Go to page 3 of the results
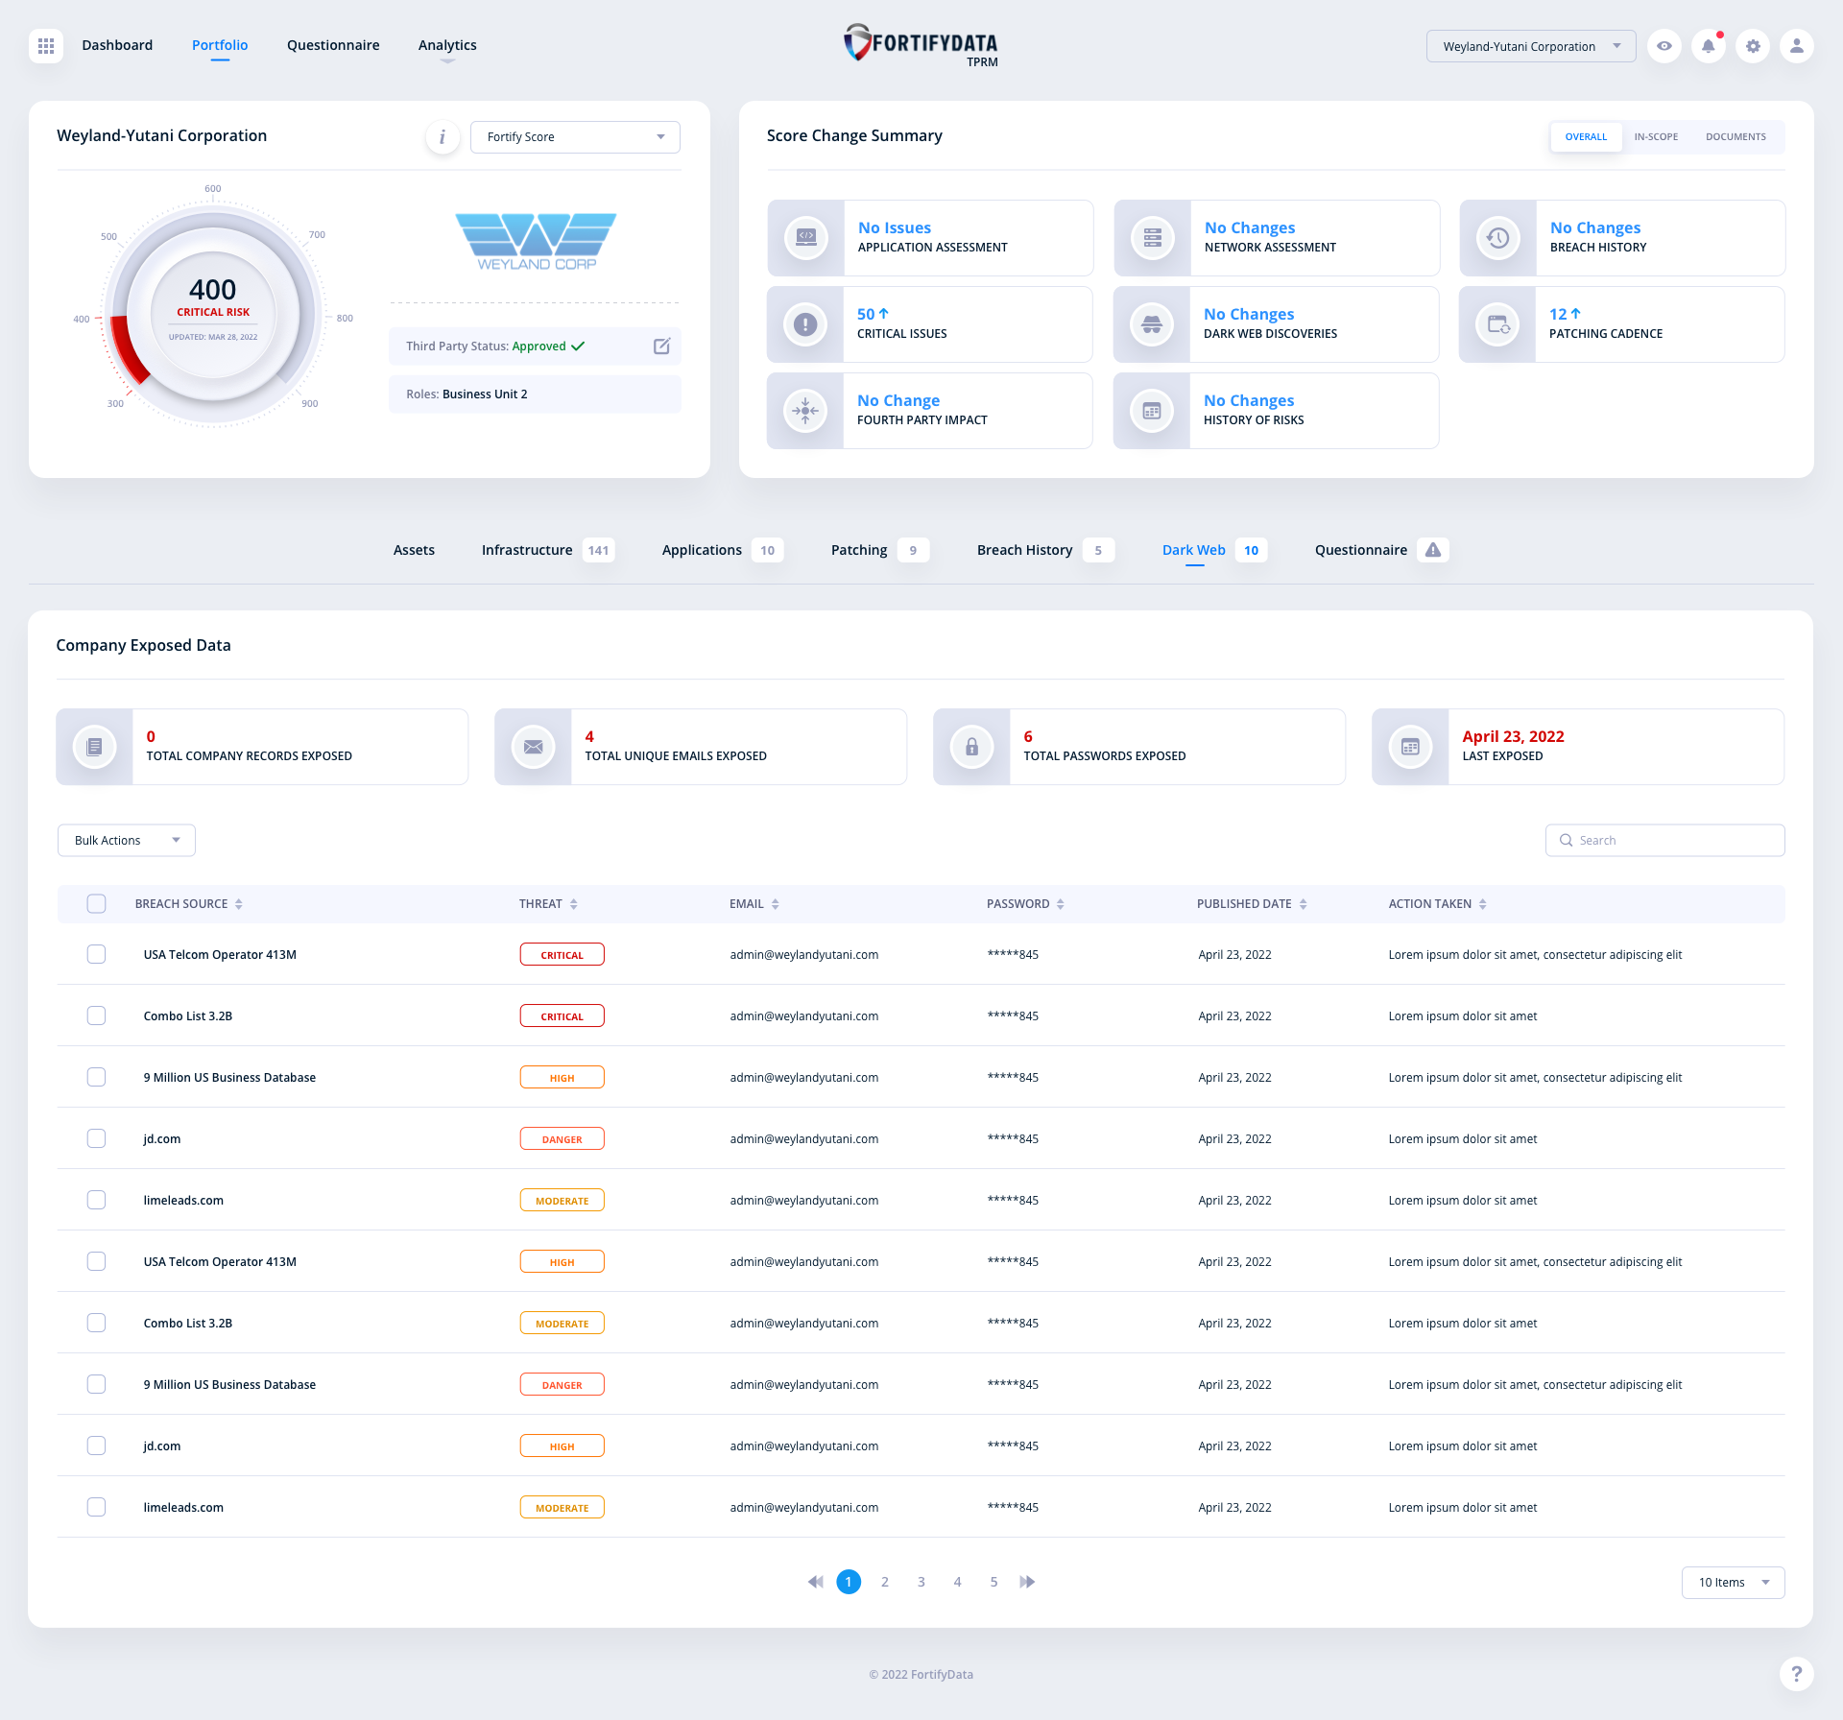 tap(921, 1581)
